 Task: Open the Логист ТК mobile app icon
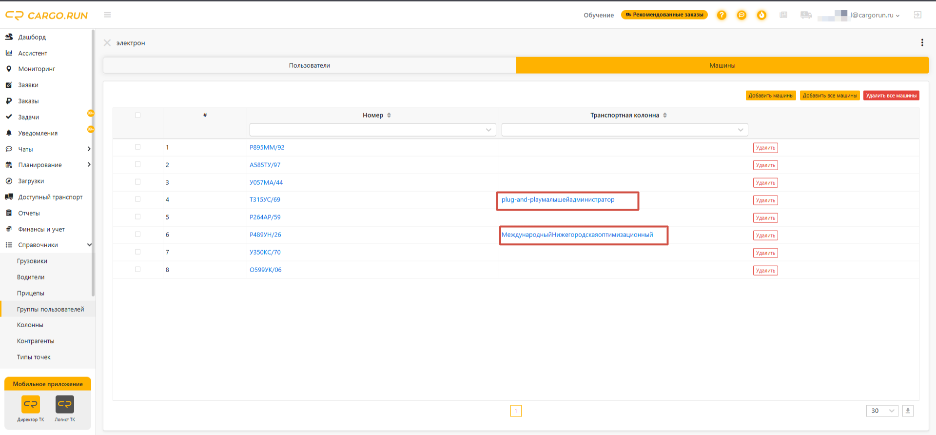click(65, 404)
